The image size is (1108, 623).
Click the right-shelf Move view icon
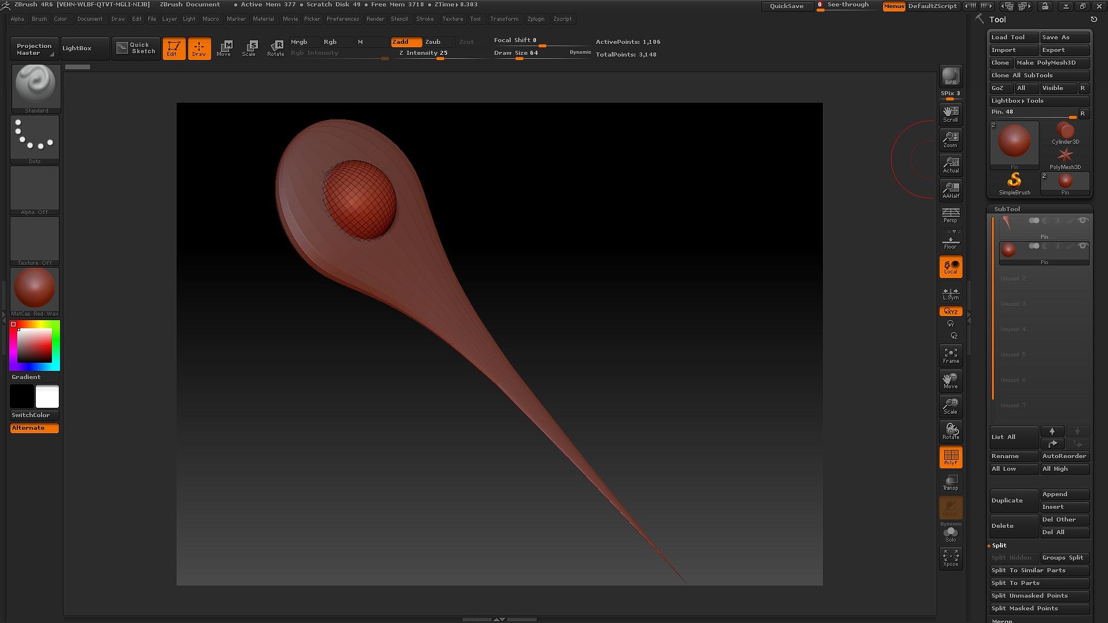coord(950,381)
